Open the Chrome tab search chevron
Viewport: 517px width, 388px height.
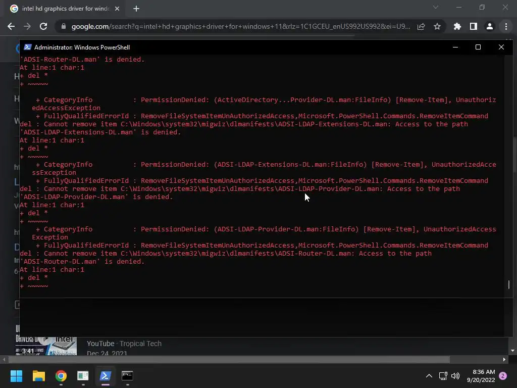click(x=436, y=7)
